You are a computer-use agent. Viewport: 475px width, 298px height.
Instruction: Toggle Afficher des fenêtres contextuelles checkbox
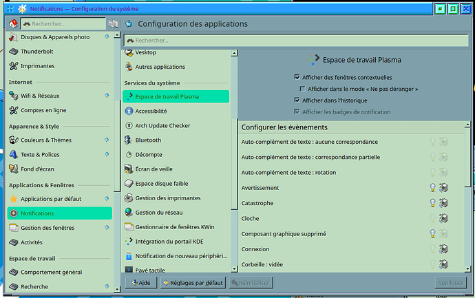click(x=297, y=77)
